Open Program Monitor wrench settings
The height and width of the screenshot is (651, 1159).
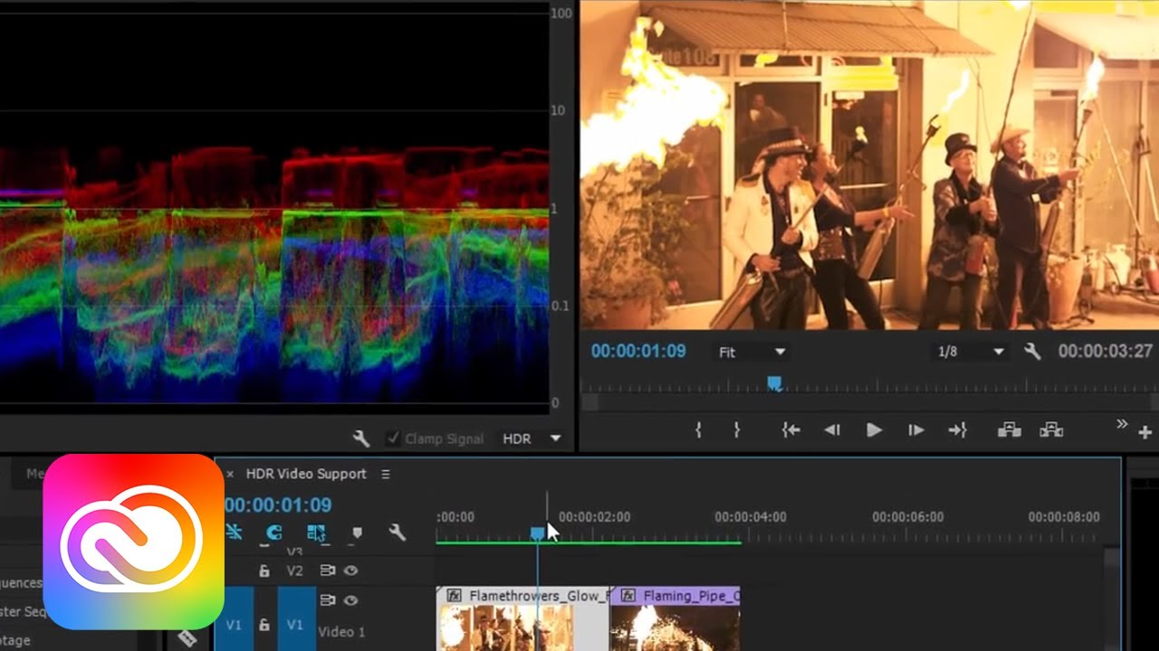coord(1032,352)
